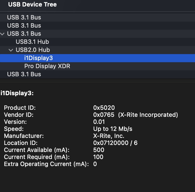Select the USB3.1 Hub tree row

pos(97,42)
